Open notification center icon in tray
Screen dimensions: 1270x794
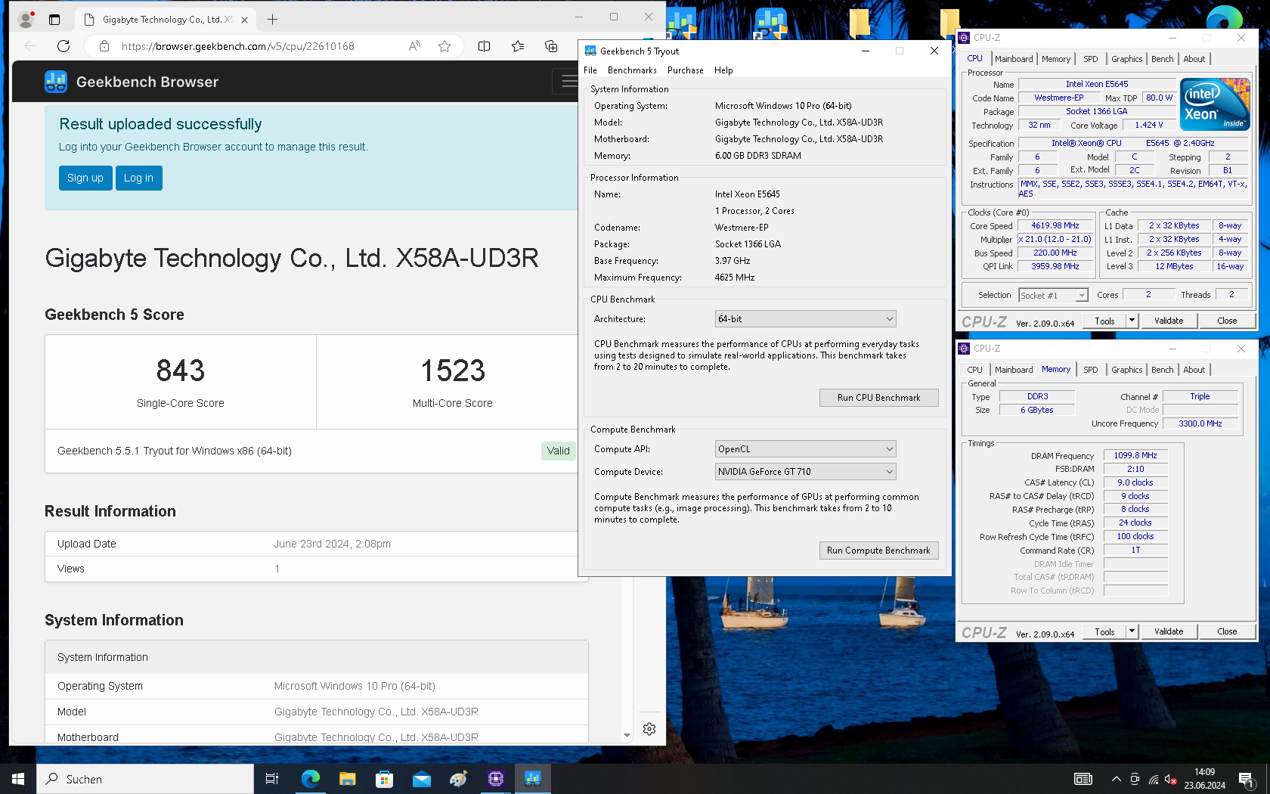click(x=1247, y=779)
